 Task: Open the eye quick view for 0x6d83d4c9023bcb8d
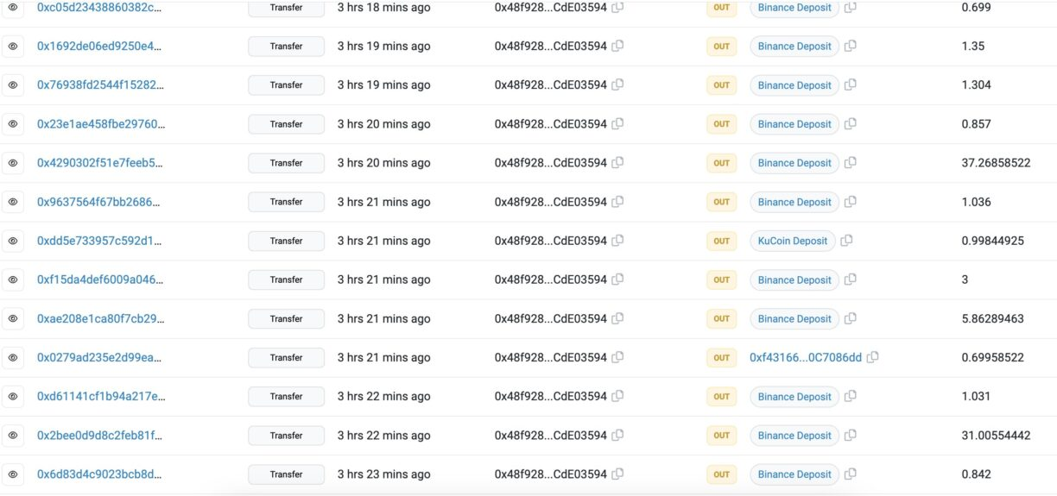point(13,474)
